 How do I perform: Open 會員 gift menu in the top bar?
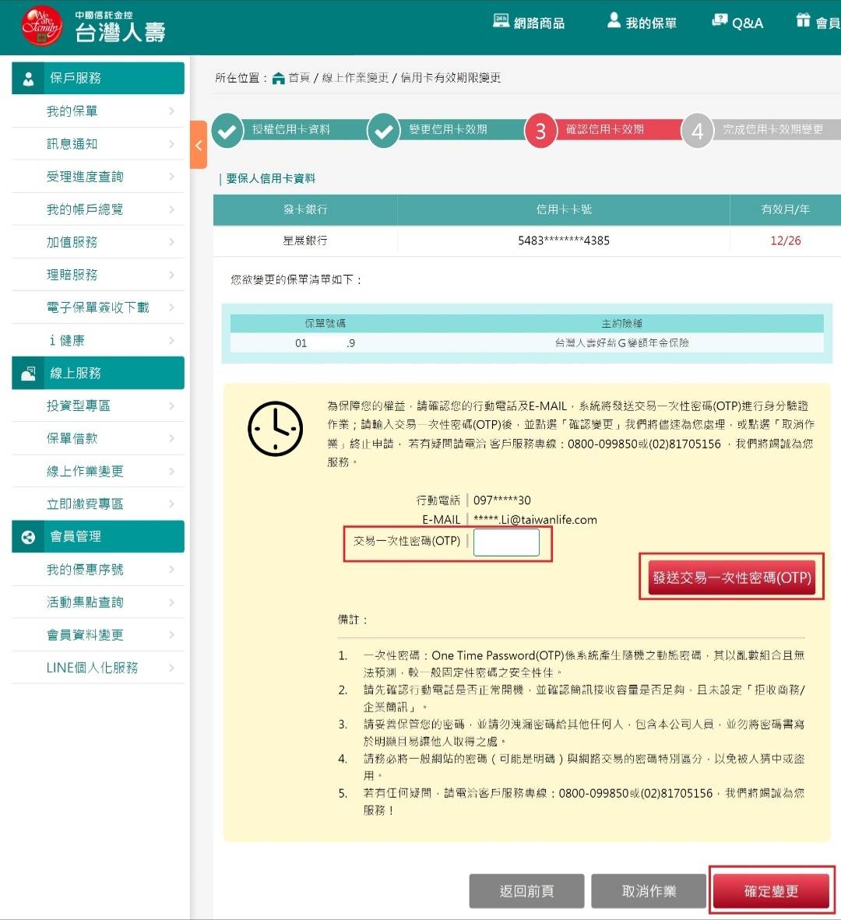[x=818, y=23]
